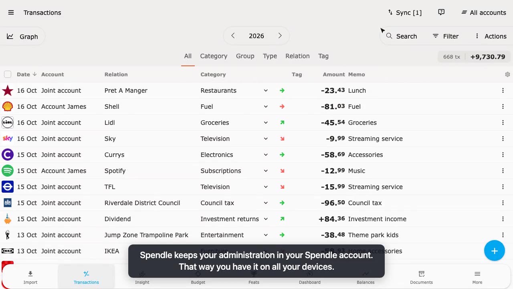Screen dimensions: 513x289
Task: Click the table settings gear icon
Action: pyautogui.click(x=507, y=74)
